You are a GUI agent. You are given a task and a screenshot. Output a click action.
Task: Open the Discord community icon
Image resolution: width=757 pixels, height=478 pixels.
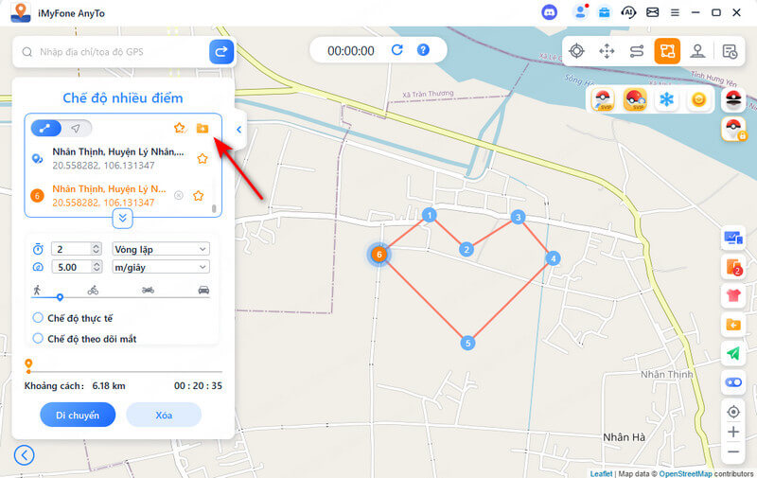point(550,12)
